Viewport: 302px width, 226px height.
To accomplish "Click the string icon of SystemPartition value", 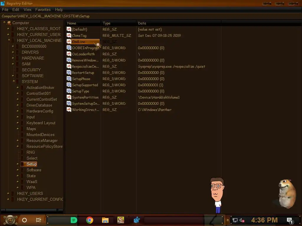I will 69,97.
